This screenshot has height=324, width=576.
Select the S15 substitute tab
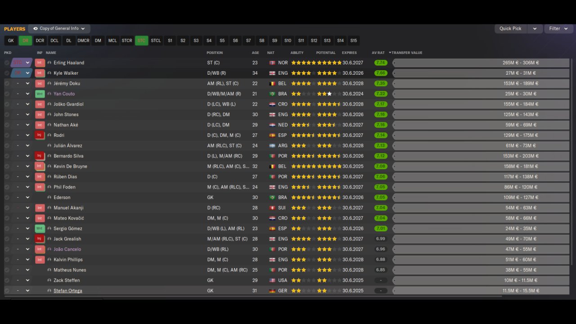354,40
